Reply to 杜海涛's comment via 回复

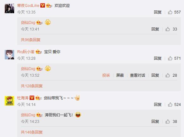pos(158,104)
